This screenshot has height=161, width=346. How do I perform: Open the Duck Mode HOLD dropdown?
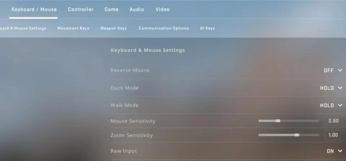tap(331, 88)
